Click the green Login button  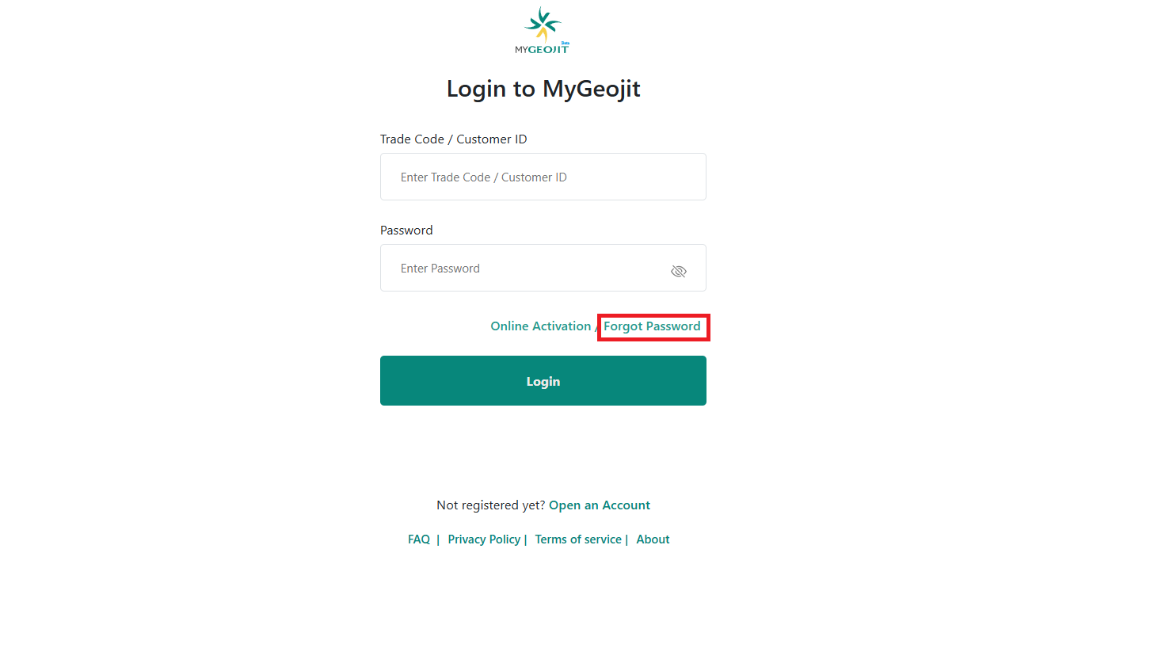coord(543,381)
